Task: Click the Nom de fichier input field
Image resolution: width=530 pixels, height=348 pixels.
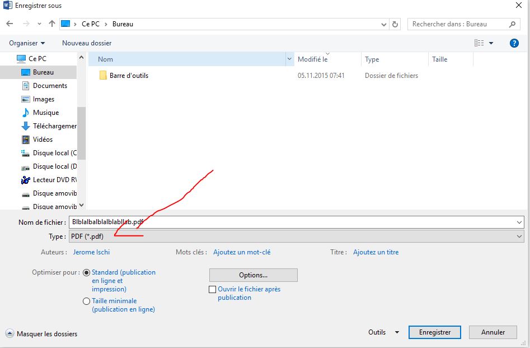Action: (291, 222)
